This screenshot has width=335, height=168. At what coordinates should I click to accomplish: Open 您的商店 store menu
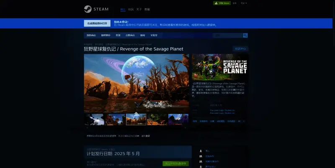[91, 36]
